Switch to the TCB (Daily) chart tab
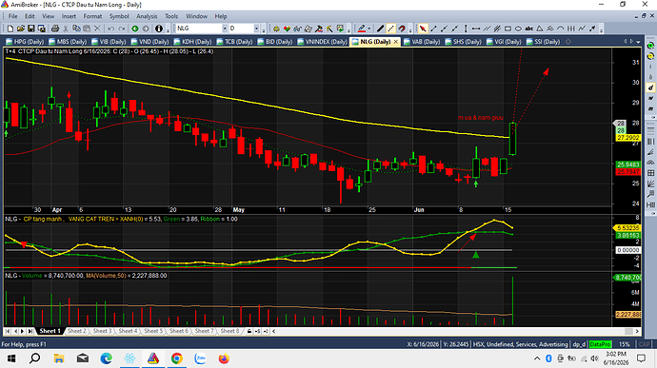Screen dimensions: 657x368 [x=234, y=42]
